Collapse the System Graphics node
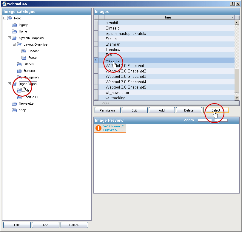The width and height of the screenshot is (242, 232). [x=9, y=38]
